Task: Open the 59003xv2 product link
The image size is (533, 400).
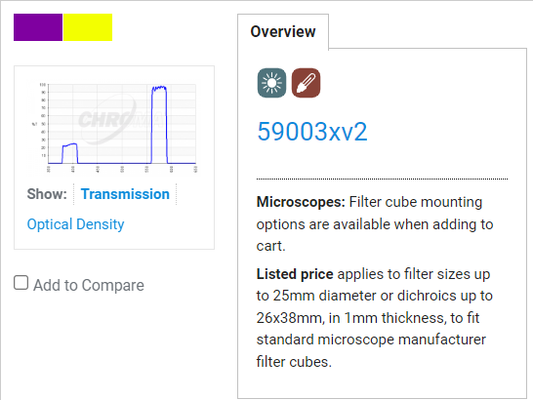Action: click(x=312, y=132)
